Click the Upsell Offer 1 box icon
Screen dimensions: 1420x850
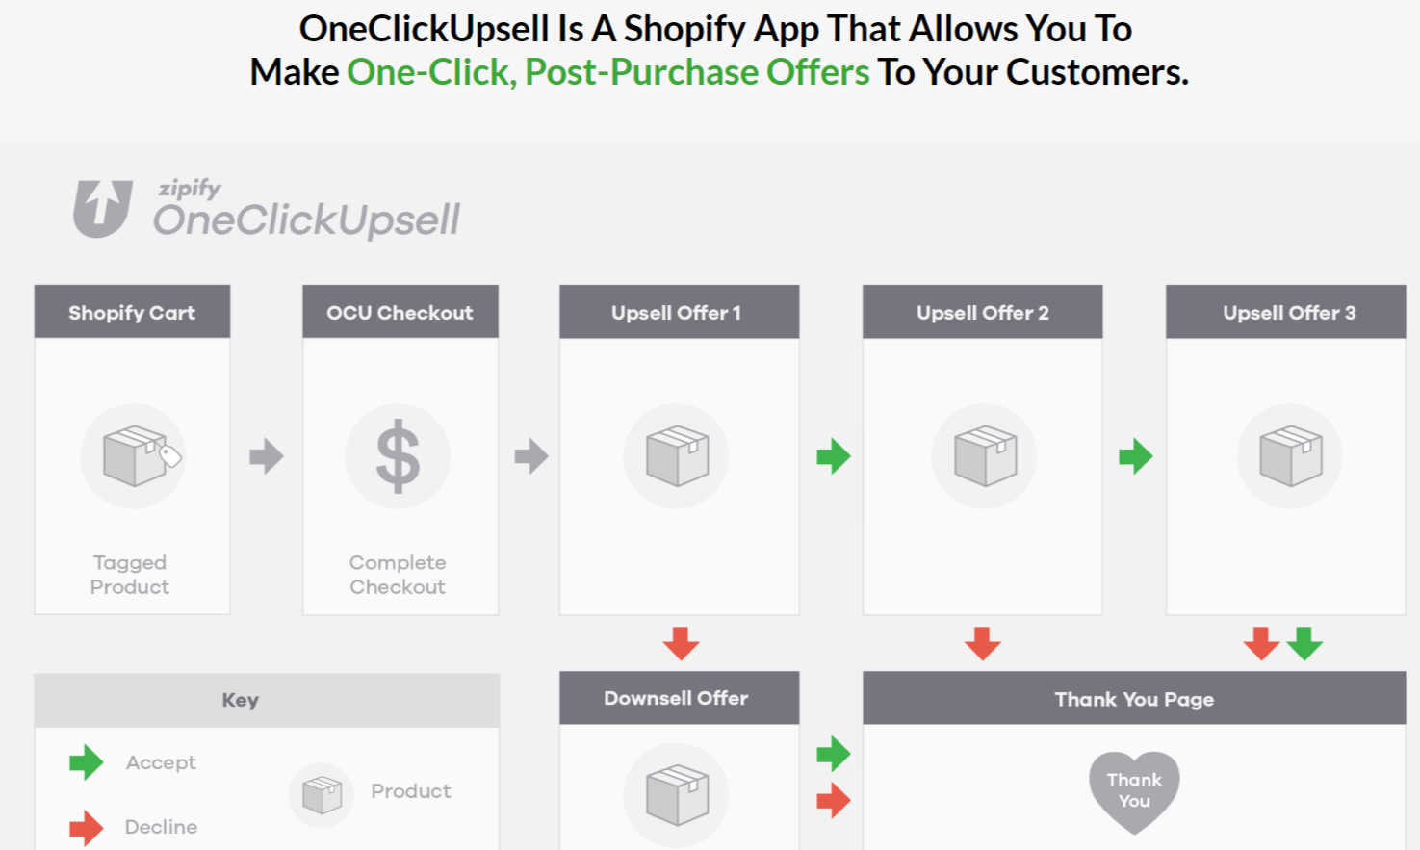pos(677,455)
